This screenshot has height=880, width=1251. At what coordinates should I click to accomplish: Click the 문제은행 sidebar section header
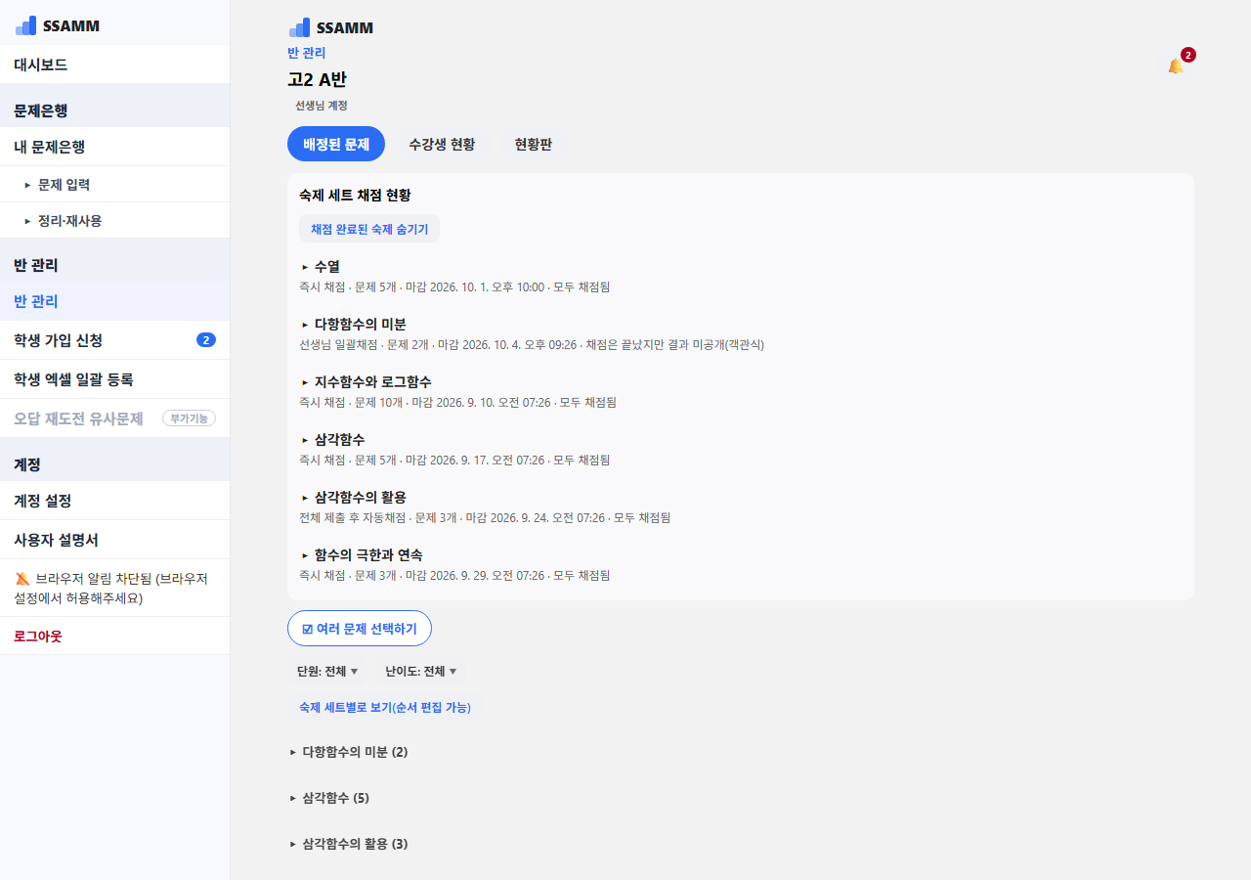[41, 110]
